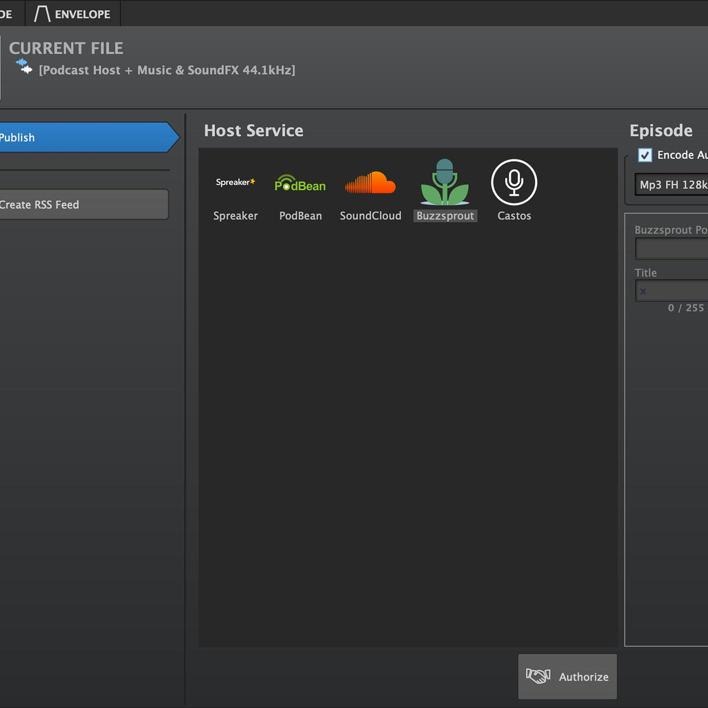This screenshot has height=708, width=708.
Task: Click the Castos text label
Action: click(514, 216)
